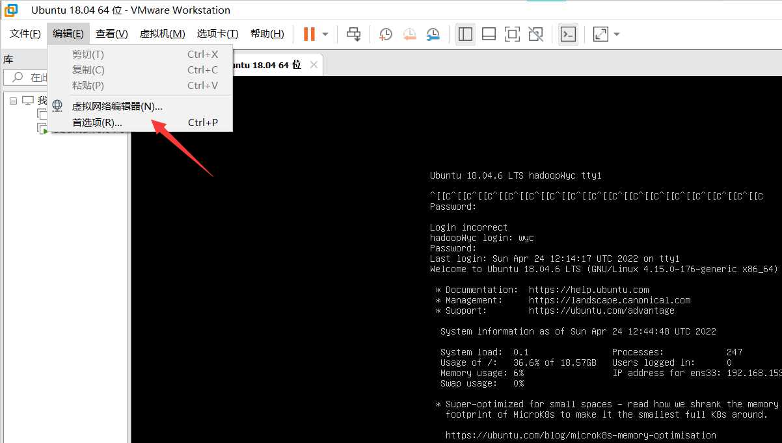Click the "Welcome to Ubuntu 18.04.6 LTS" line
This screenshot has width=782, height=443.
coord(604,269)
